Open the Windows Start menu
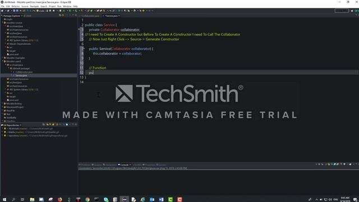Image resolution: width=359 pixels, height=202 pixels. coord(4,200)
